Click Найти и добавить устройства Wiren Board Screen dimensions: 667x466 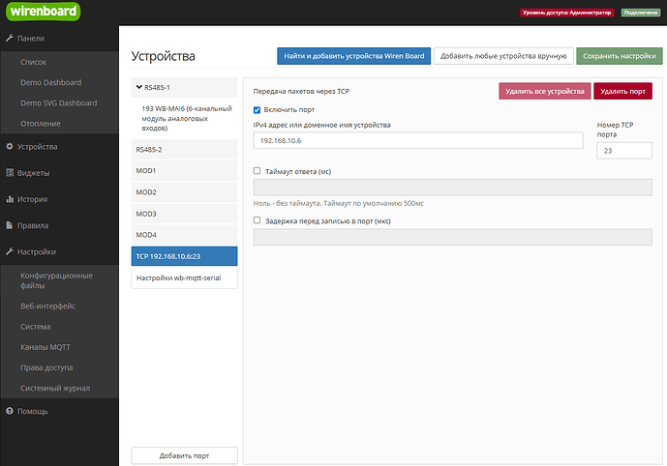(354, 56)
